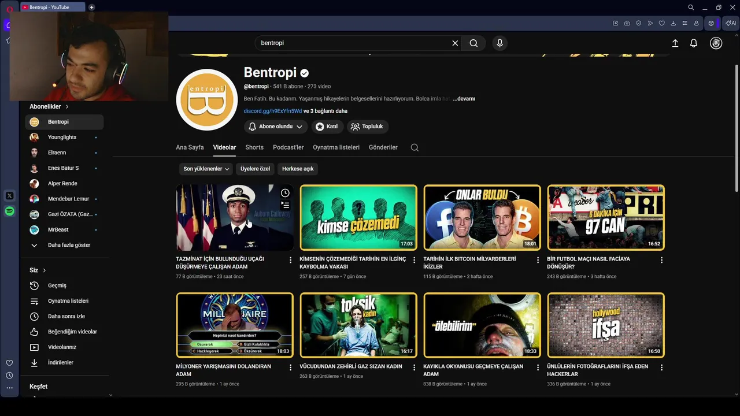Open Son yüklenenler sort dropdown
This screenshot has height=416, width=740.
(206, 169)
